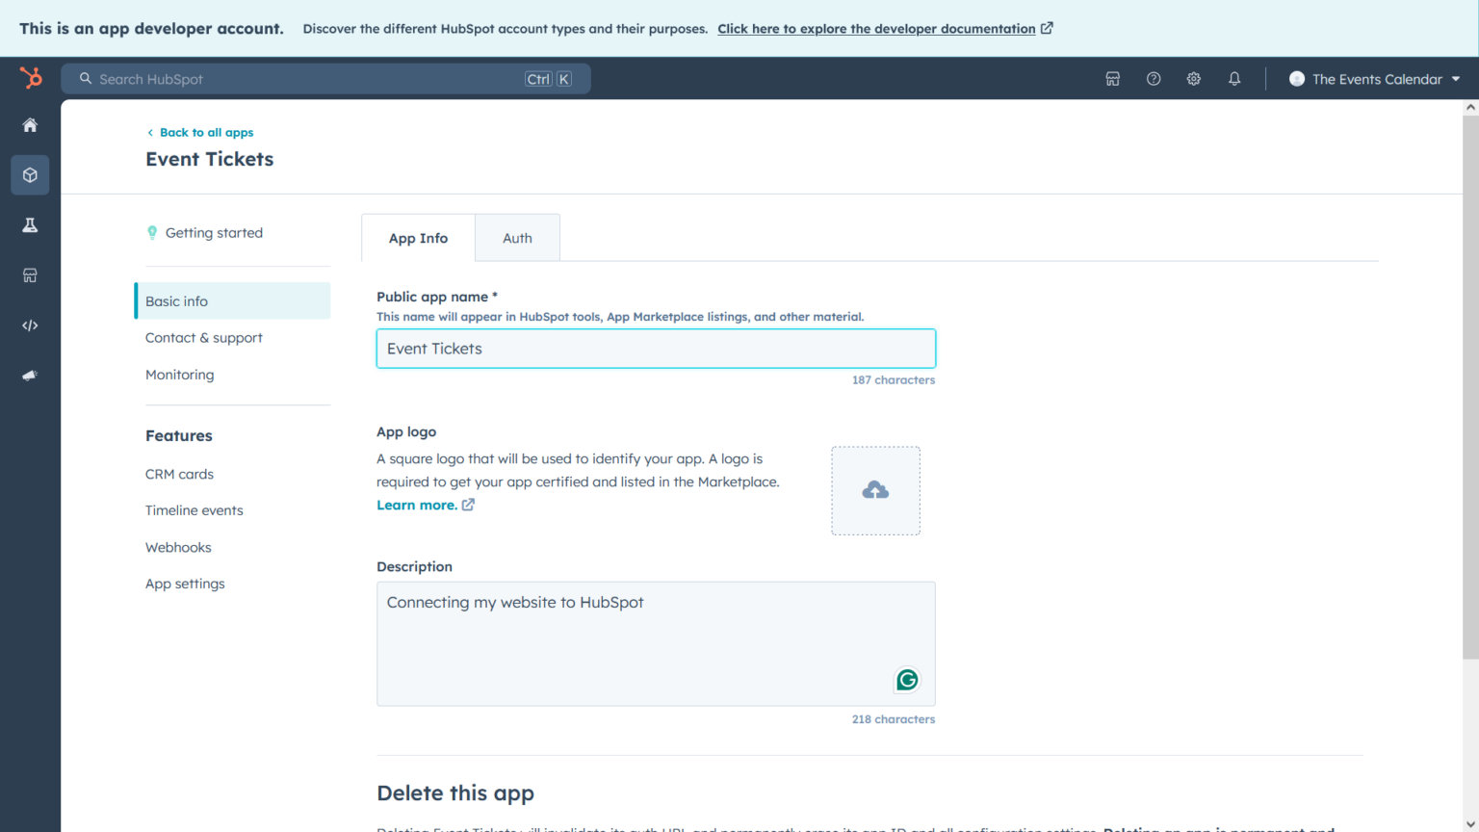Select the App Info tab
Screen dimensions: 1479x832
tap(418, 237)
